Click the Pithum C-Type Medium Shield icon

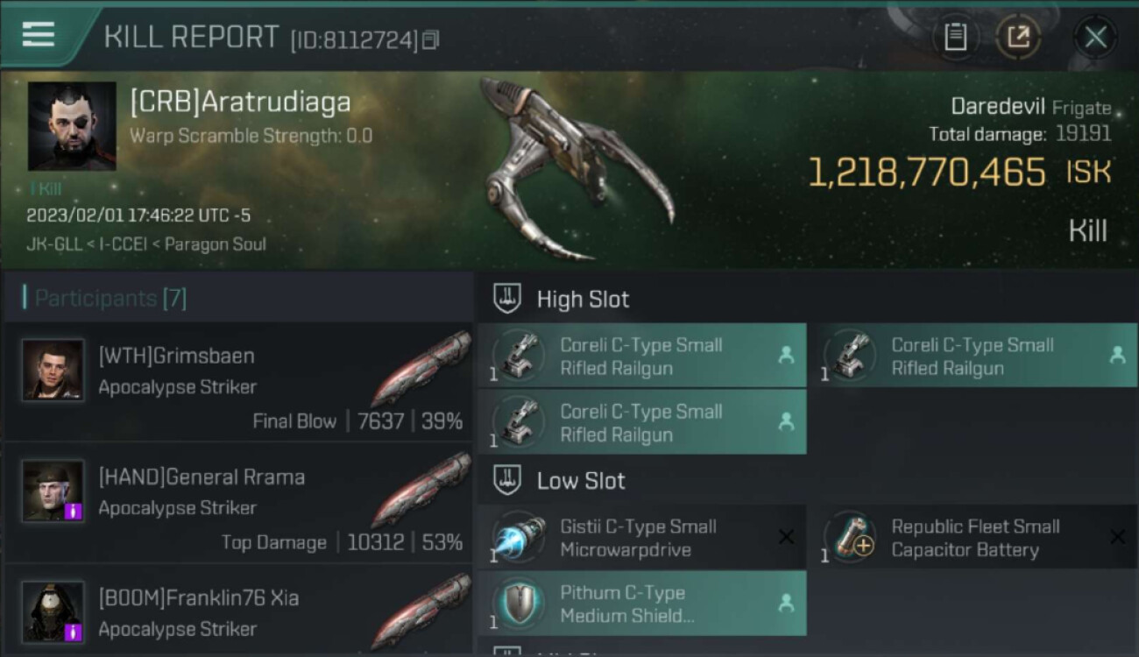tap(519, 604)
